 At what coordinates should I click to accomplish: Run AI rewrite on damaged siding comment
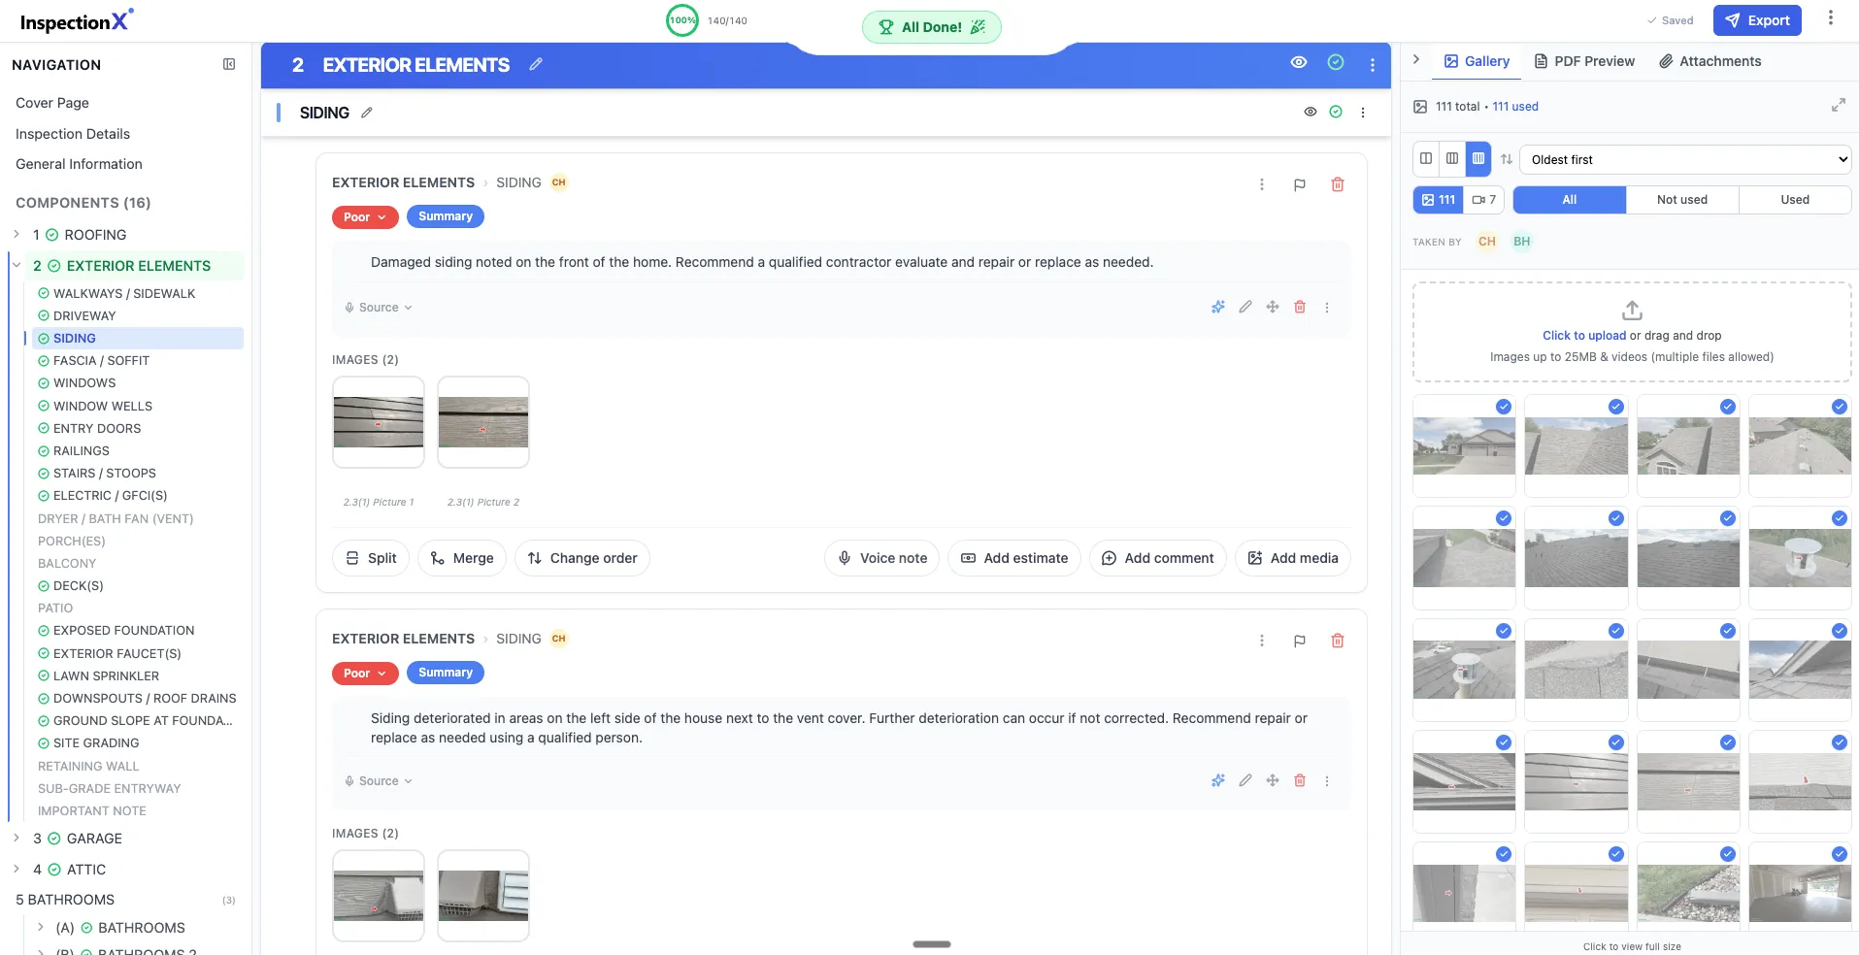point(1217,307)
